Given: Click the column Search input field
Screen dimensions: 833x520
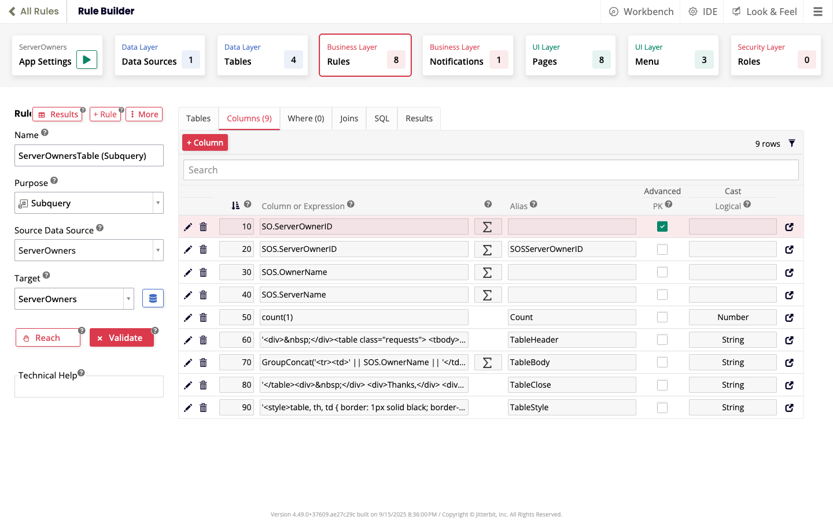Looking at the screenshot, I should (x=491, y=170).
